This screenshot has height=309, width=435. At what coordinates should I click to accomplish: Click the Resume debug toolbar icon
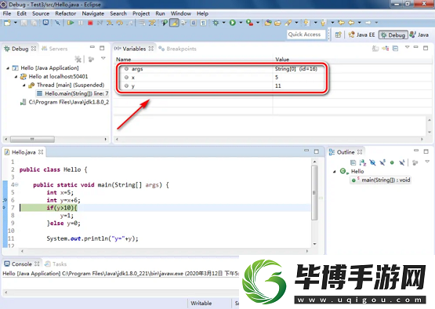71,23
